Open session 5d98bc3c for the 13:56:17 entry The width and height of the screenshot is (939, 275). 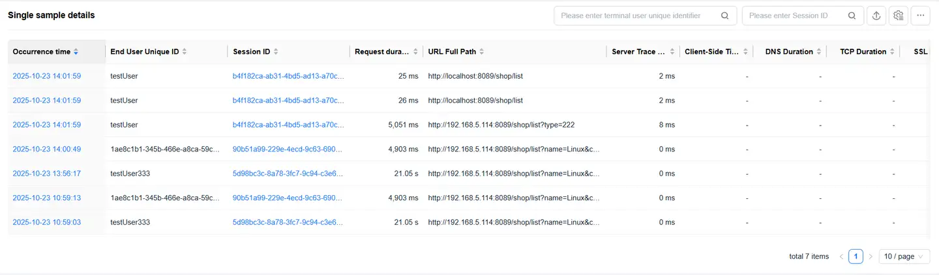tap(288, 174)
